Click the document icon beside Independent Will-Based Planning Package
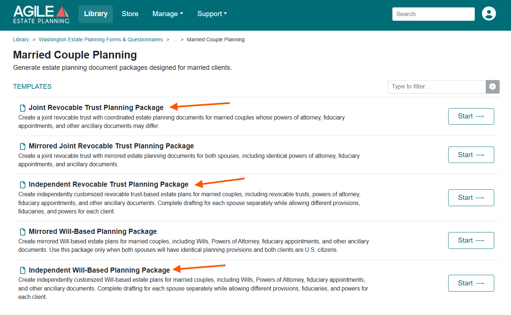The height and width of the screenshot is (315, 511). pos(23,270)
